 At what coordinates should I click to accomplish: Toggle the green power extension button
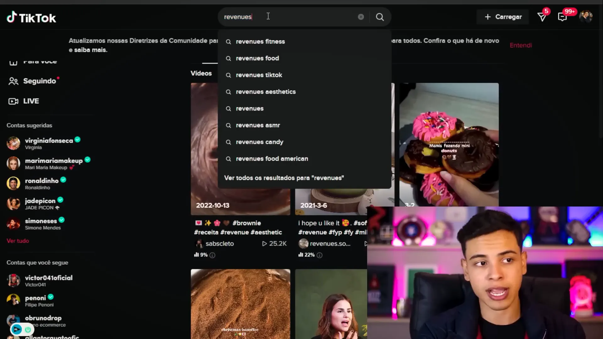tap(28, 330)
